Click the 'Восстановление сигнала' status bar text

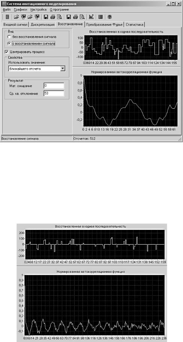20,138
